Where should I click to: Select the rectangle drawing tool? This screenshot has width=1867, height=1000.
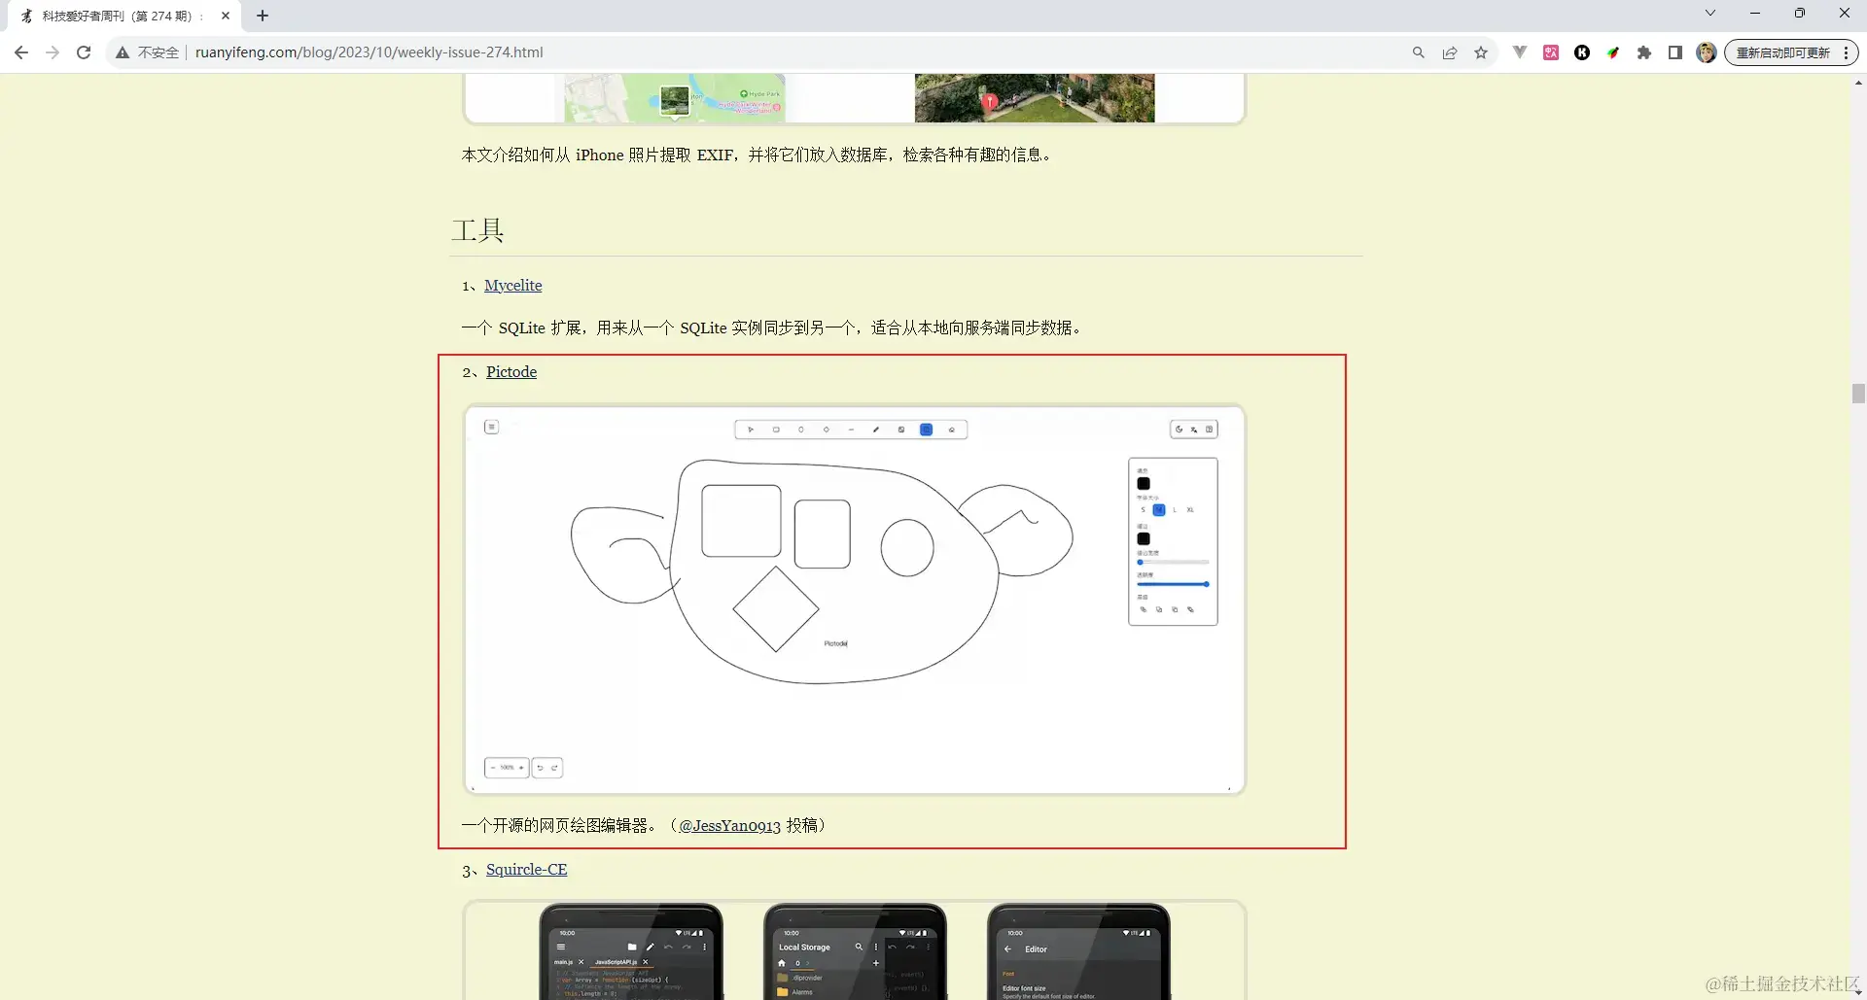coord(776,429)
